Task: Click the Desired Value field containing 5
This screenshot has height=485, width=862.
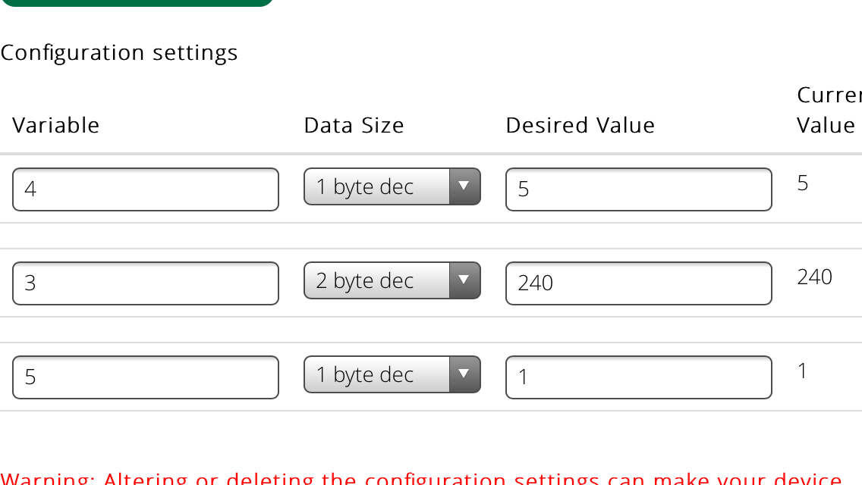Action: (x=638, y=189)
